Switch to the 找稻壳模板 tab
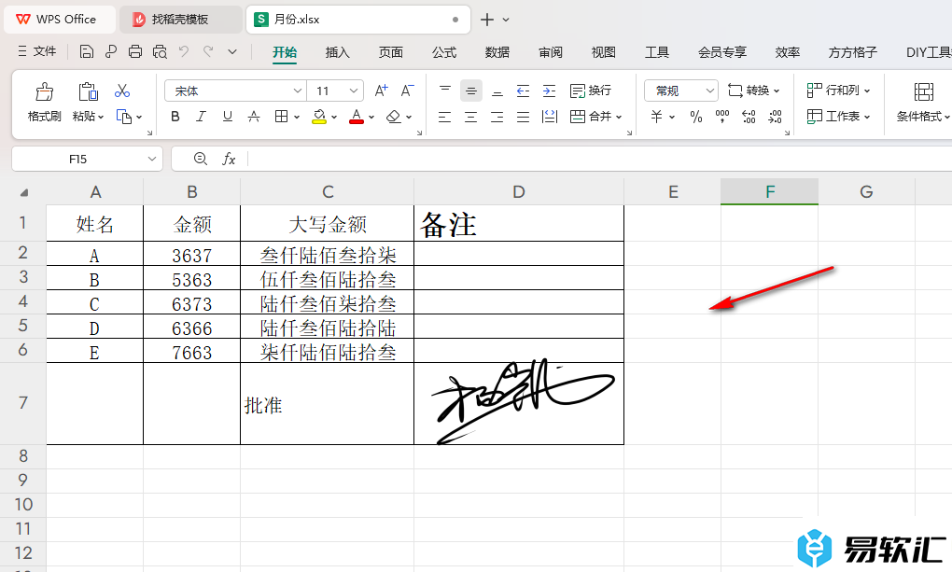 click(180, 20)
